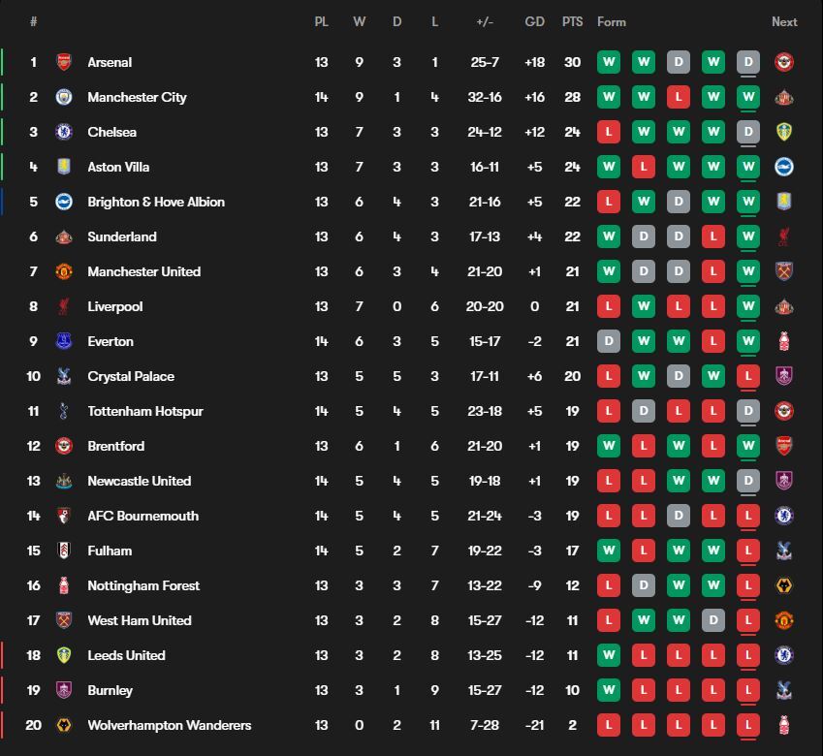Sort the table by the PTS column header

572,21
